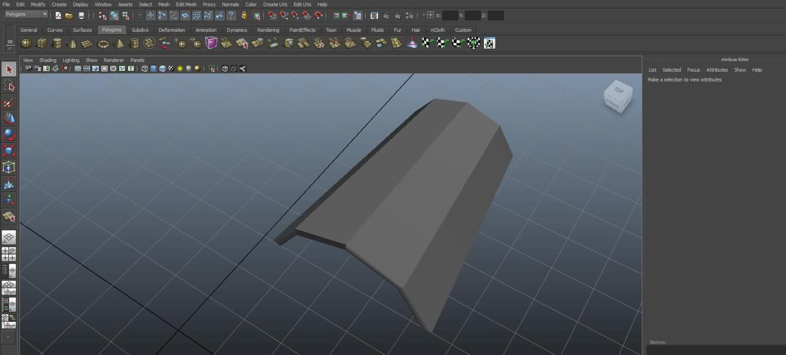
Task: Toggle use all lights yellow sphere icon
Action: (x=180, y=69)
